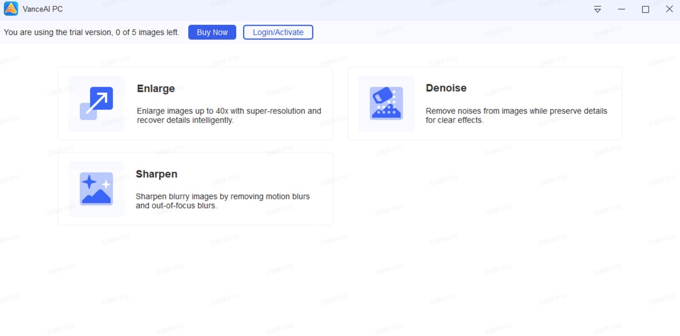Click the Denoise description about removing noises

(516, 115)
